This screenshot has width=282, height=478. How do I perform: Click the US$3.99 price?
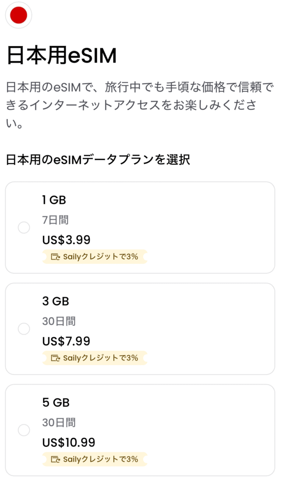[x=66, y=240]
